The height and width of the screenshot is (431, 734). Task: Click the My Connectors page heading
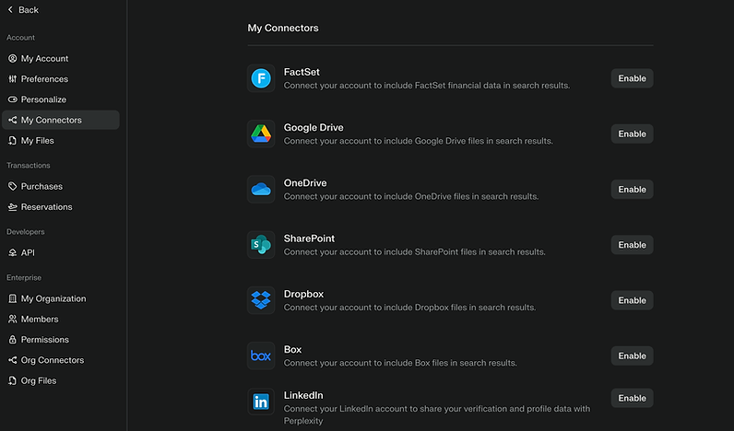[283, 28]
